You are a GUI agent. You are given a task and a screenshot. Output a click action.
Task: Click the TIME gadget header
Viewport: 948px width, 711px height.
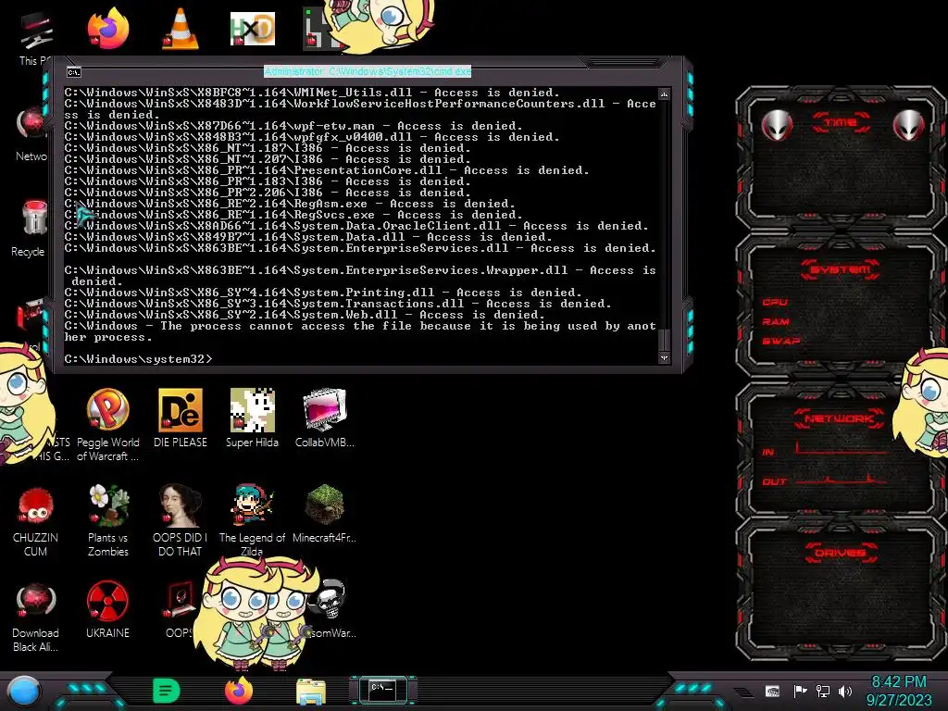point(841,123)
